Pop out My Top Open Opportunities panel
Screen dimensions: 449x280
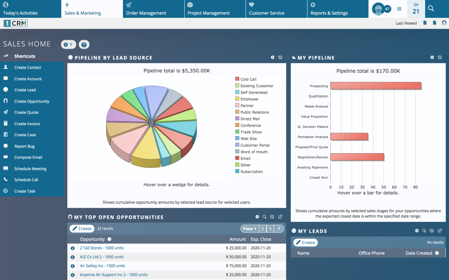pyautogui.click(x=279, y=217)
